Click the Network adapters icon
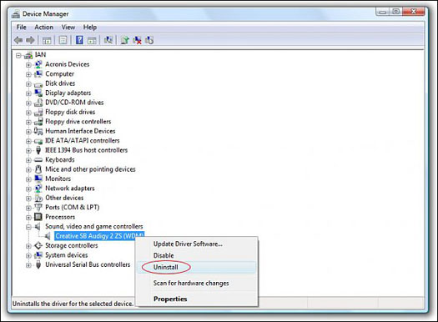438x322 pixels. 38,189
